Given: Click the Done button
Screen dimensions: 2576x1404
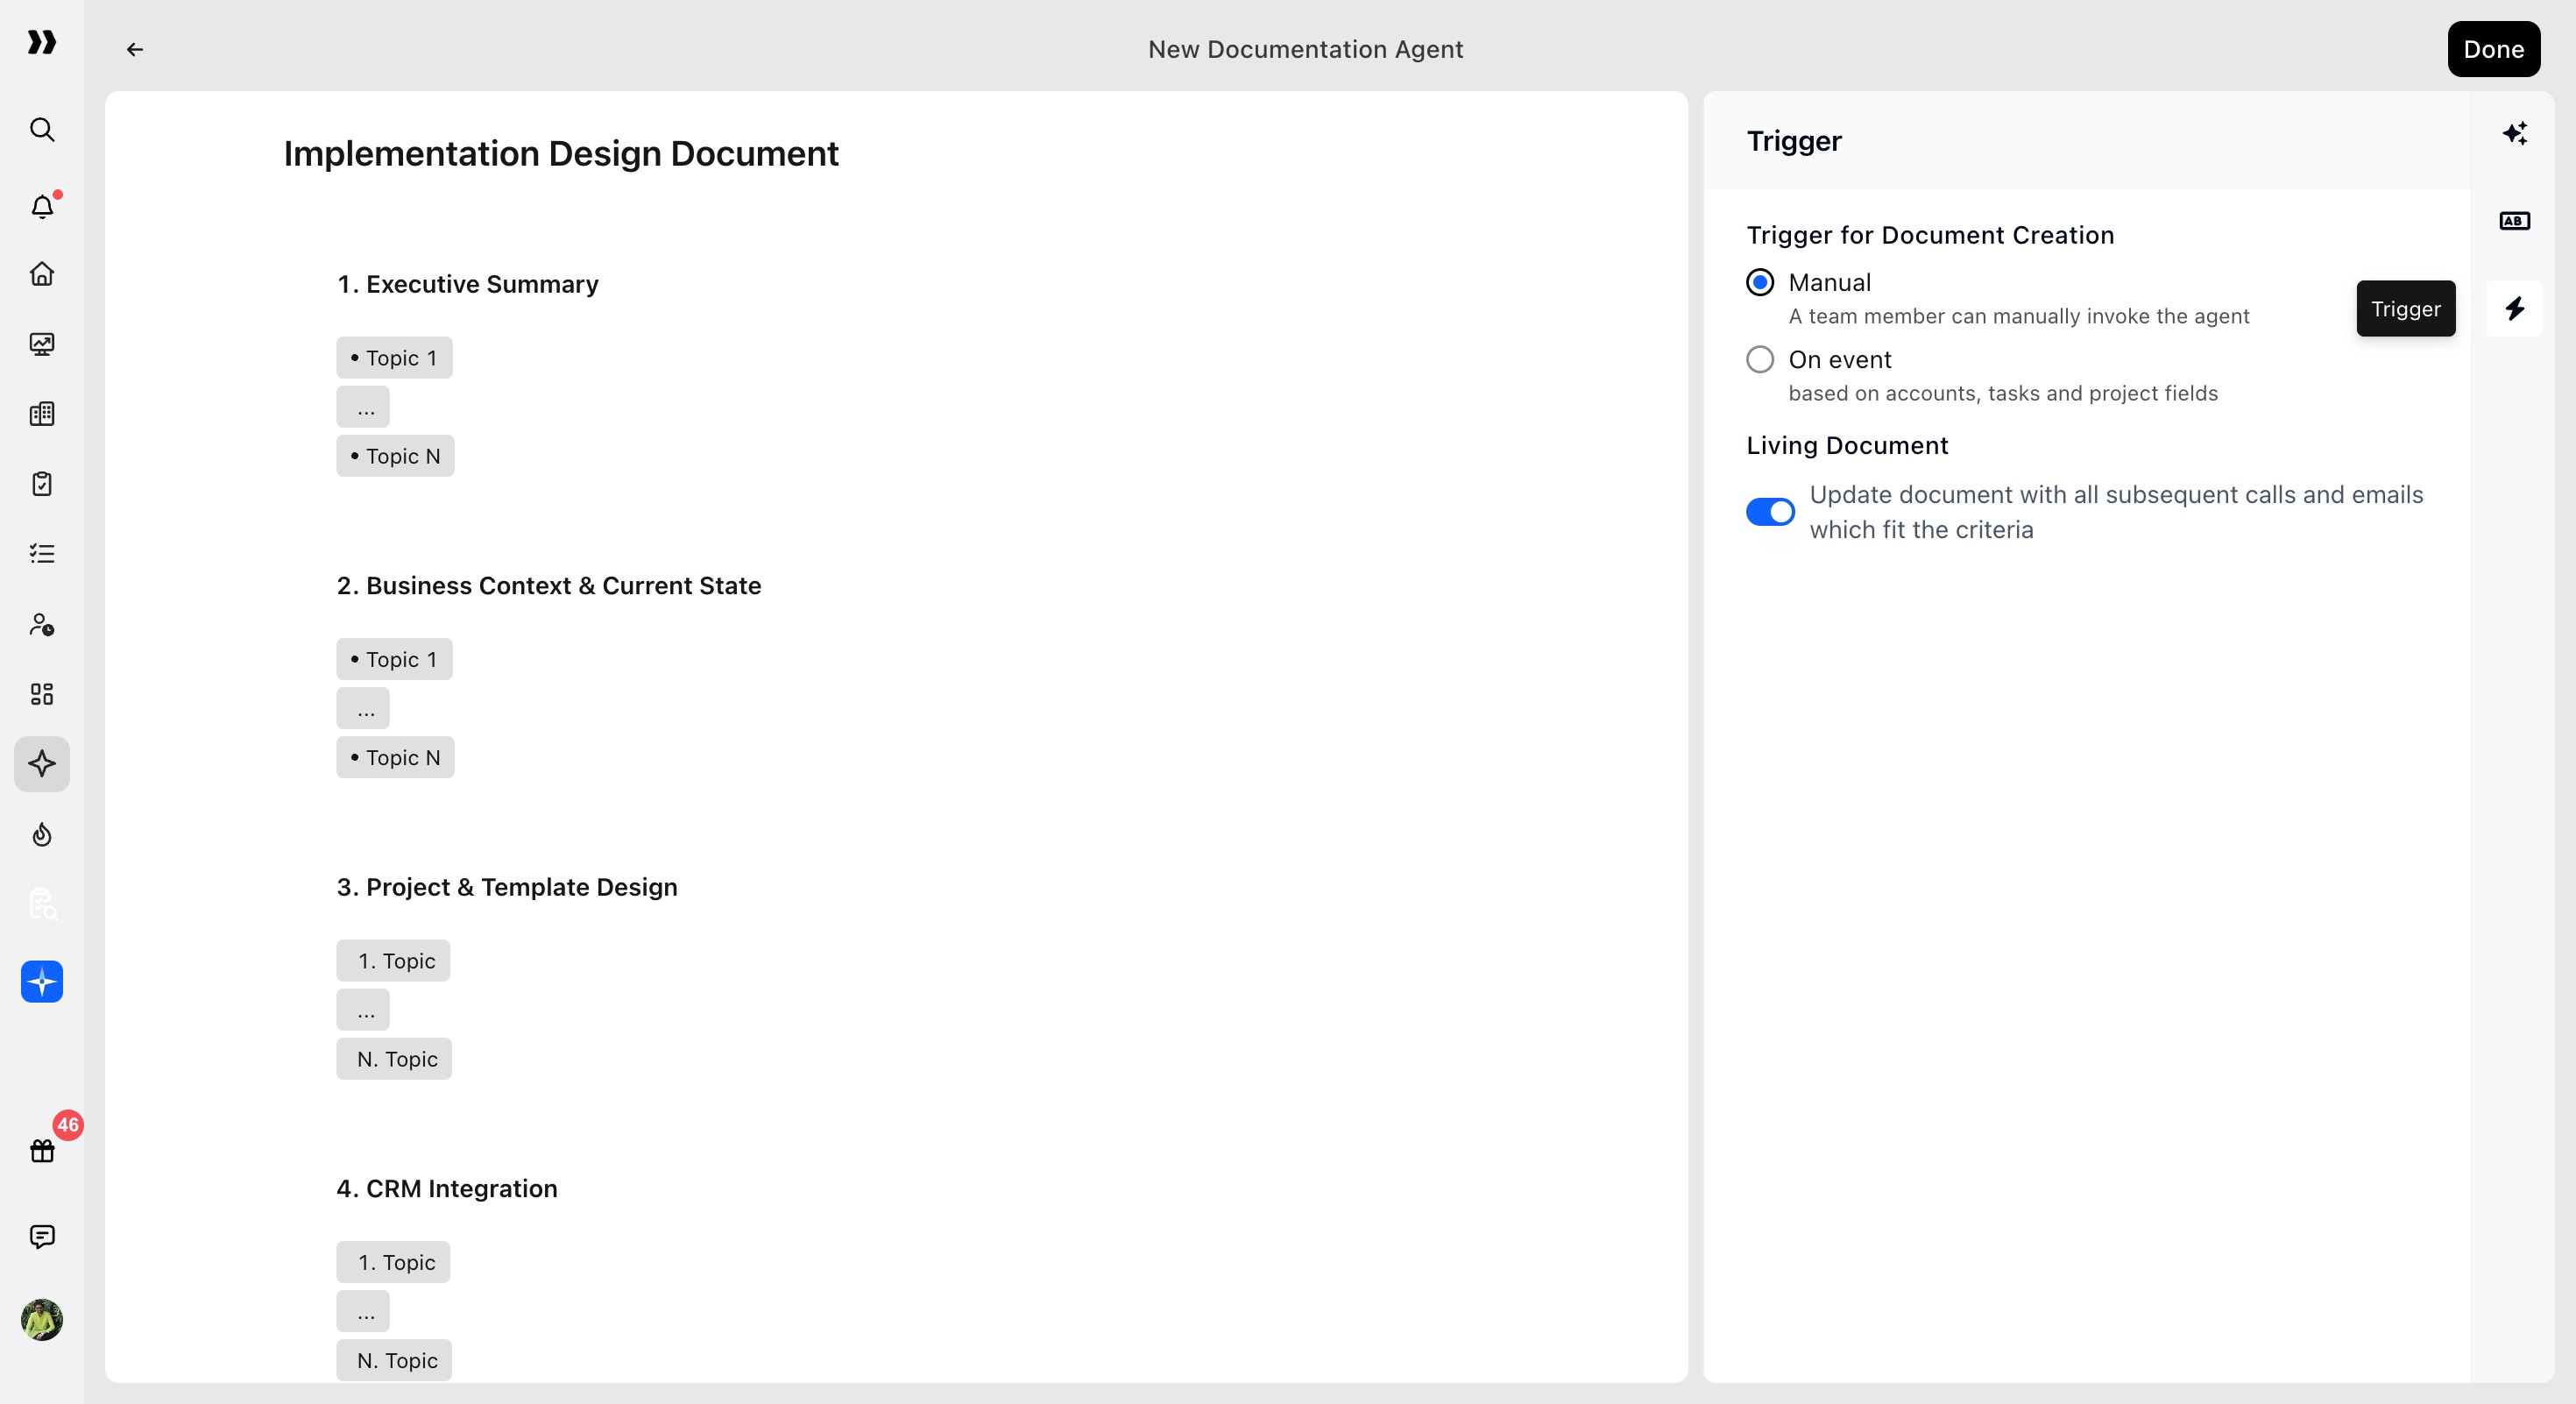Looking at the screenshot, I should click(x=2494, y=49).
